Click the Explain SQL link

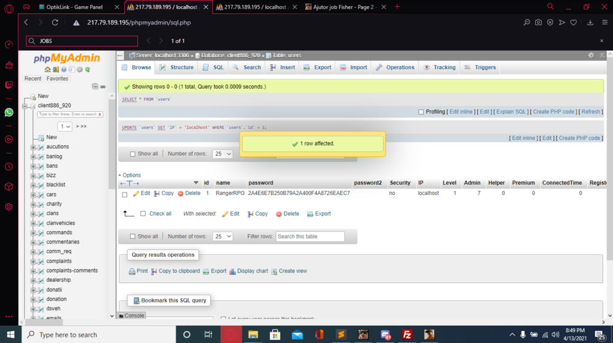click(x=511, y=112)
